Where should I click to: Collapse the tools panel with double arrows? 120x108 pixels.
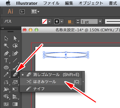pos(3,28)
